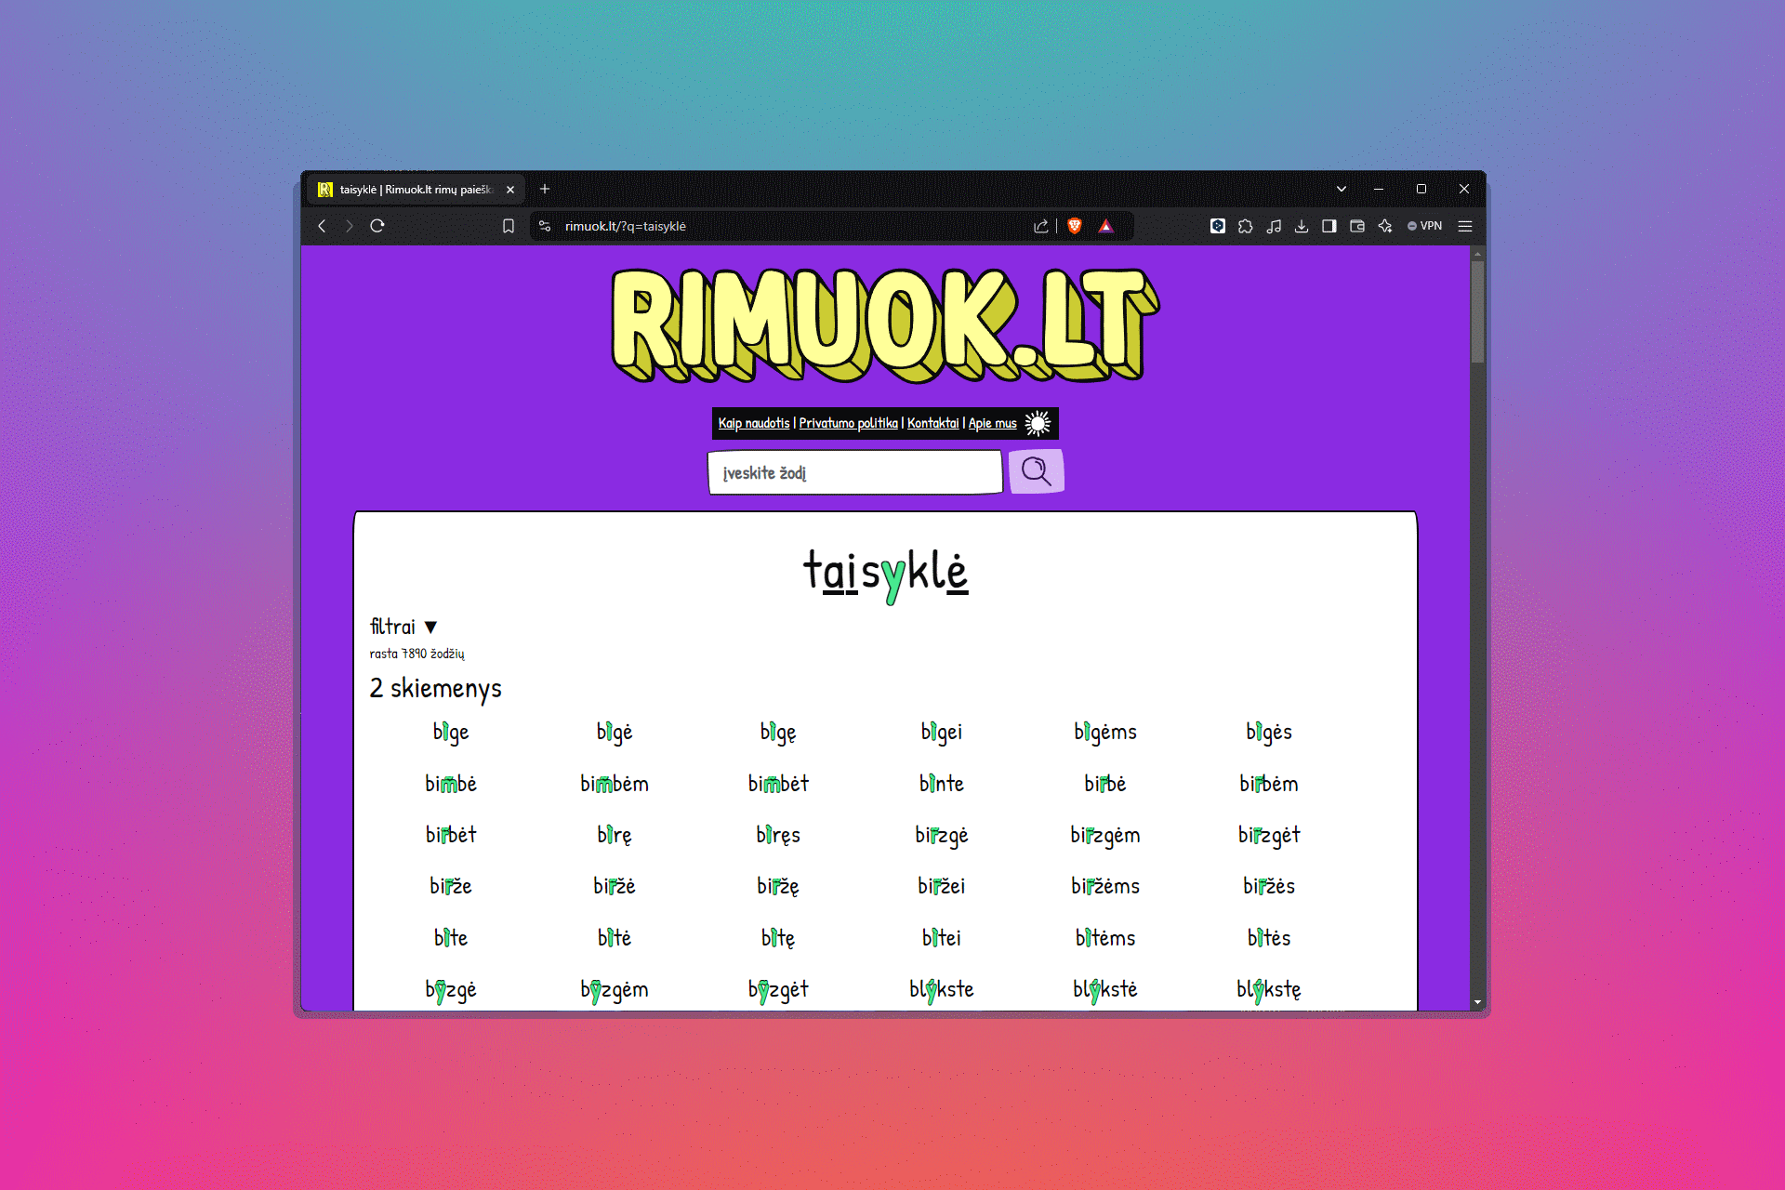The height and width of the screenshot is (1190, 1785).
Task: Click the word "biržės"
Action: pyautogui.click(x=1269, y=886)
